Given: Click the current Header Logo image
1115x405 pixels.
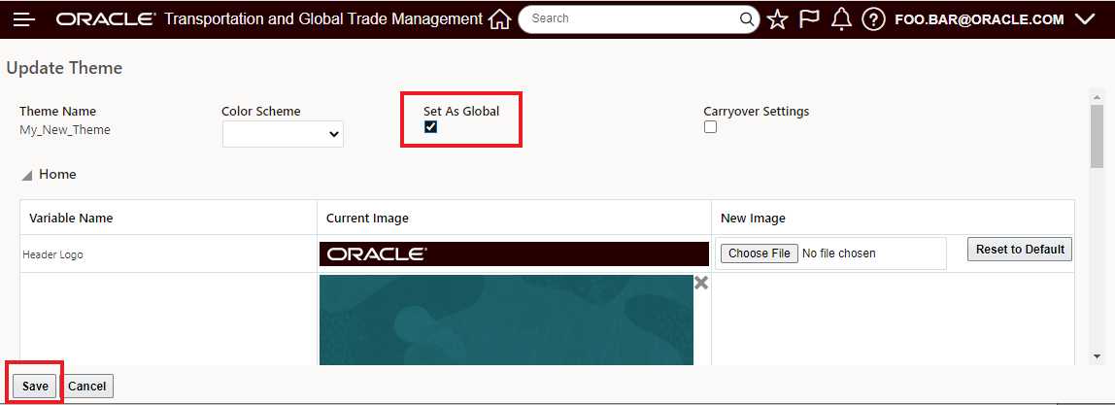Looking at the screenshot, I should pos(514,253).
